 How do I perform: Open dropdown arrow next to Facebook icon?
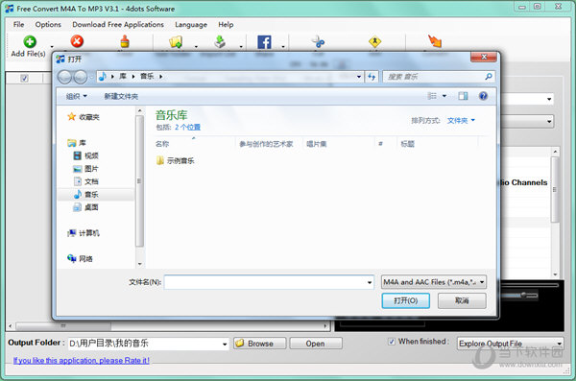coord(283,47)
